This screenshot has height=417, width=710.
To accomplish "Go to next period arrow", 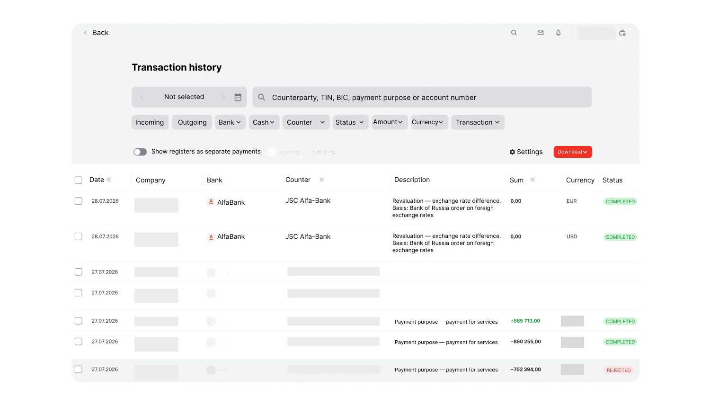I will (x=223, y=97).
